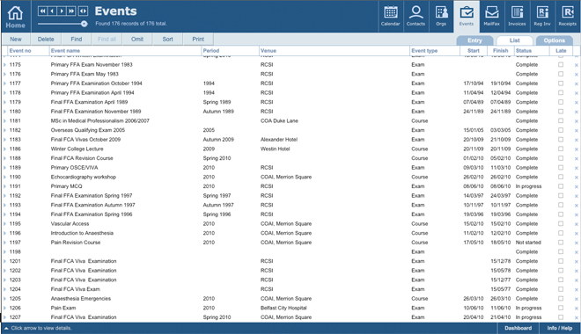This screenshot has width=581, height=334.
Task: Tick the Late checkbox for event 1175
Action: coord(561,64)
